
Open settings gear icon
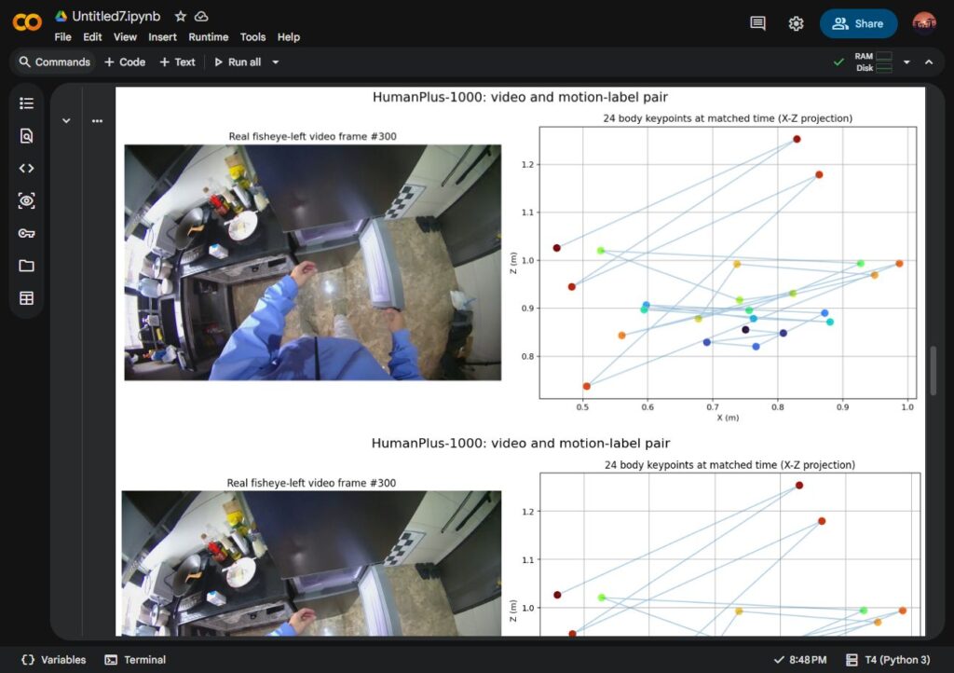tap(796, 23)
